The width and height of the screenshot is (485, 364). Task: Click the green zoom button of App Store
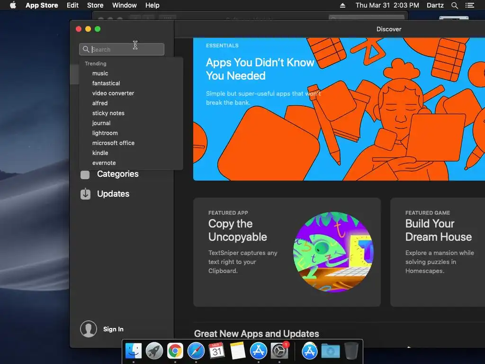98,29
